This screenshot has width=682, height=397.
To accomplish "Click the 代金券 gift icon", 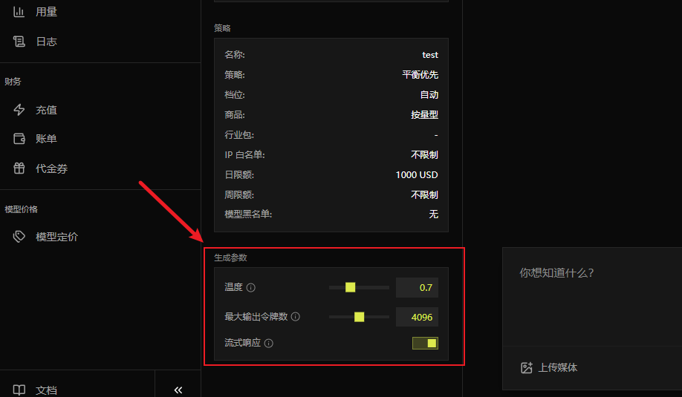I will (x=19, y=168).
